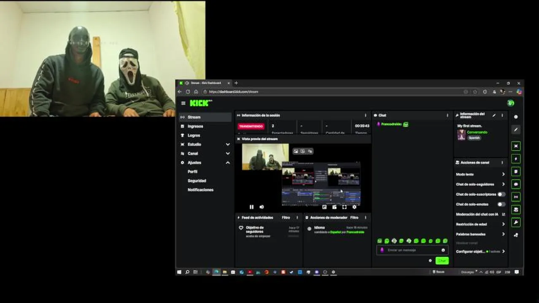539x303 pixels.
Task: Open the options menu of Acciones de moderador
Action: pos(365,218)
